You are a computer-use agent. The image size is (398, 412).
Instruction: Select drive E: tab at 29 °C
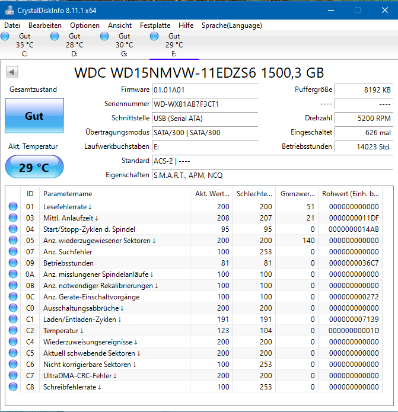click(174, 45)
